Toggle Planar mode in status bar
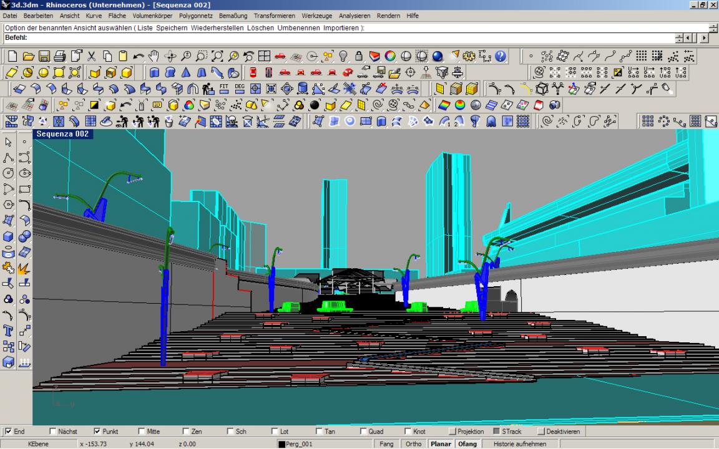Viewport: 719px width, 449px height. click(441, 444)
